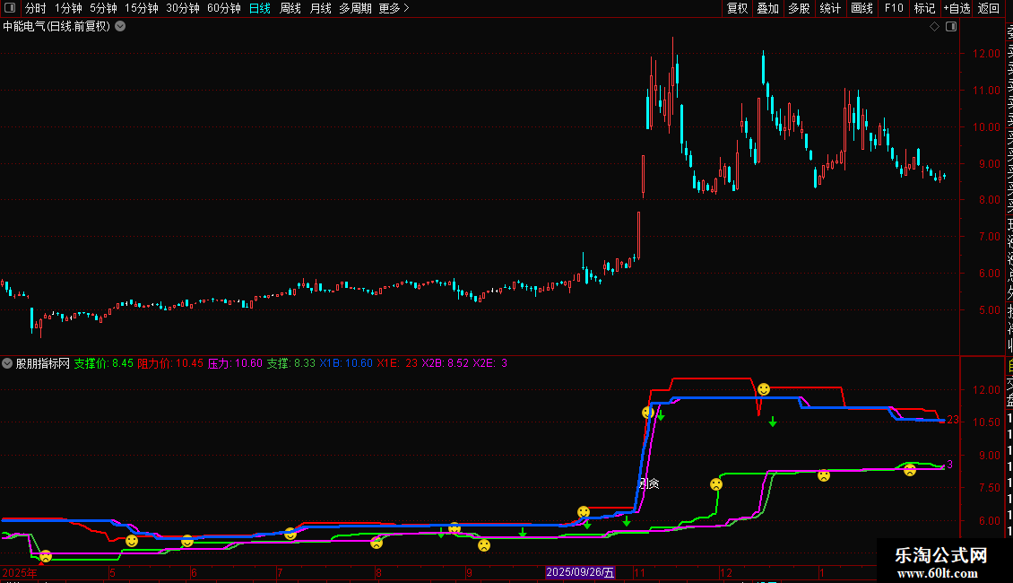Click the 支撑: 8.33 value
The width and height of the screenshot is (1013, 583).
291,363
